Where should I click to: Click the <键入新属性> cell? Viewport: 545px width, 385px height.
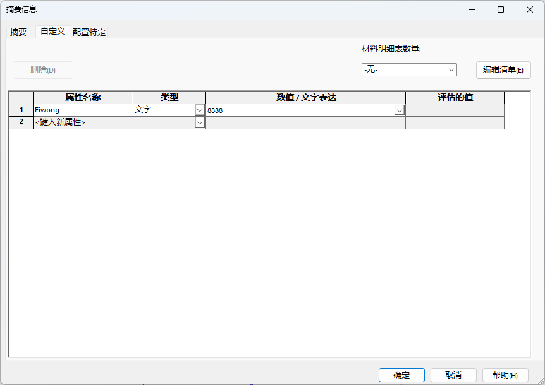click(x=82, y=122)
